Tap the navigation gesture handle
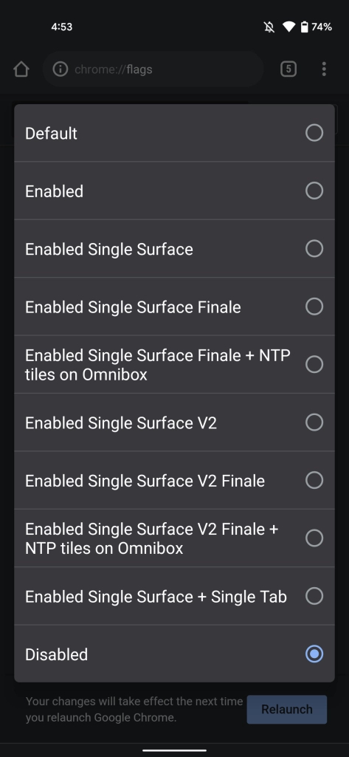The image size is (349, 757). click(174, 750)
